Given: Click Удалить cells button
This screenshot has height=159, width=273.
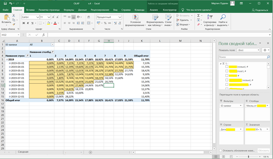Looking at the screenshot, I should tap(184, 20).
